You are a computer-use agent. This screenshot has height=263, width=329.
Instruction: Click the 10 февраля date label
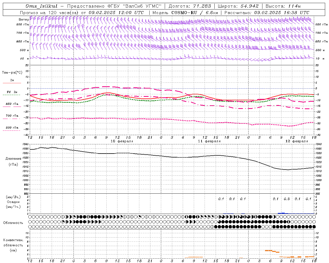[122, 141]
